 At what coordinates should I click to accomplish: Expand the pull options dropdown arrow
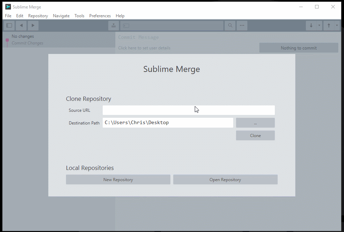click(319, 25)
